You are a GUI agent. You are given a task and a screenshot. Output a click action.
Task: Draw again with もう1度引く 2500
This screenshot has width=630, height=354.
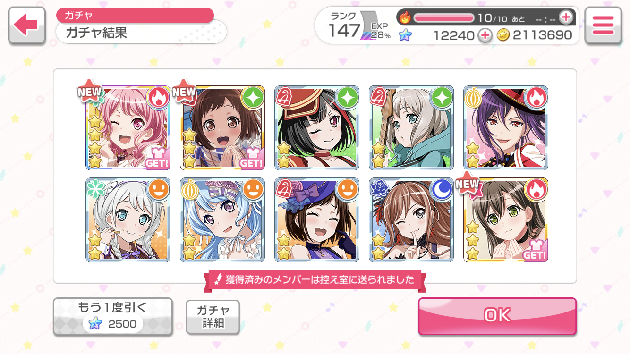click(x=113, y=316)
